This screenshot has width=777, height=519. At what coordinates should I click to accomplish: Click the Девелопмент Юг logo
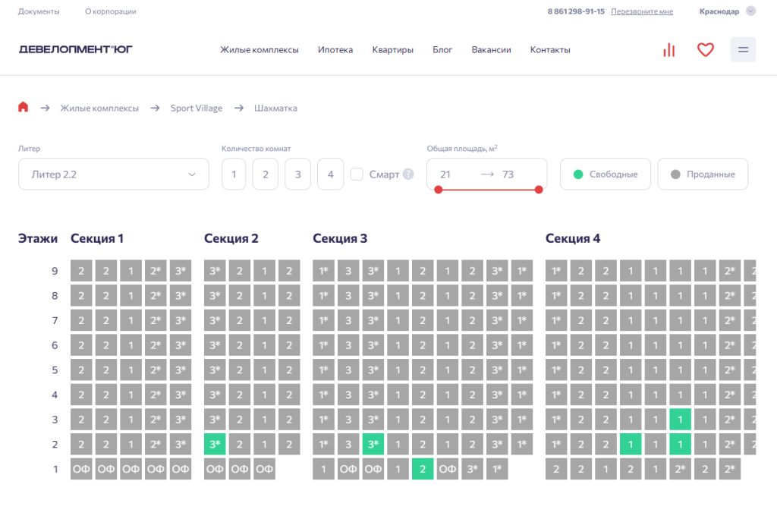click(x=75, y=49)
